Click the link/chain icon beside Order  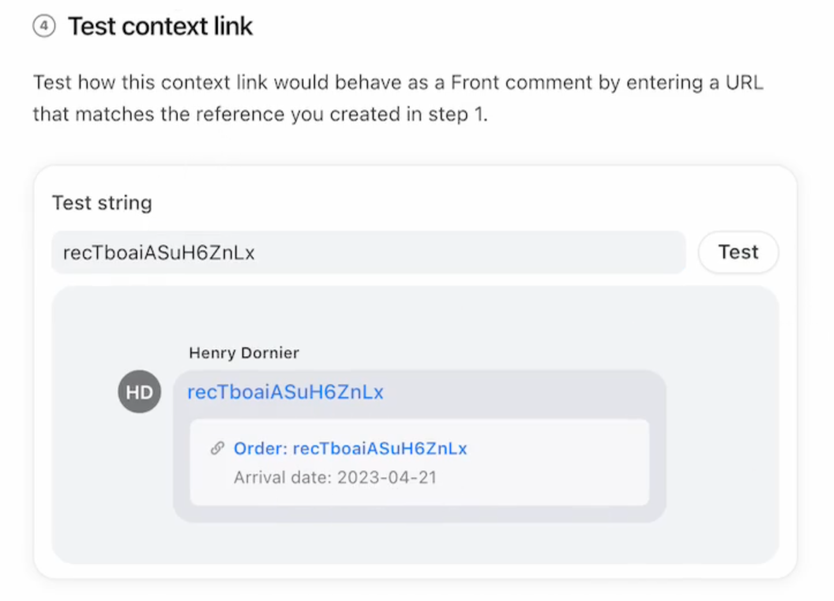tap(217, 448)
